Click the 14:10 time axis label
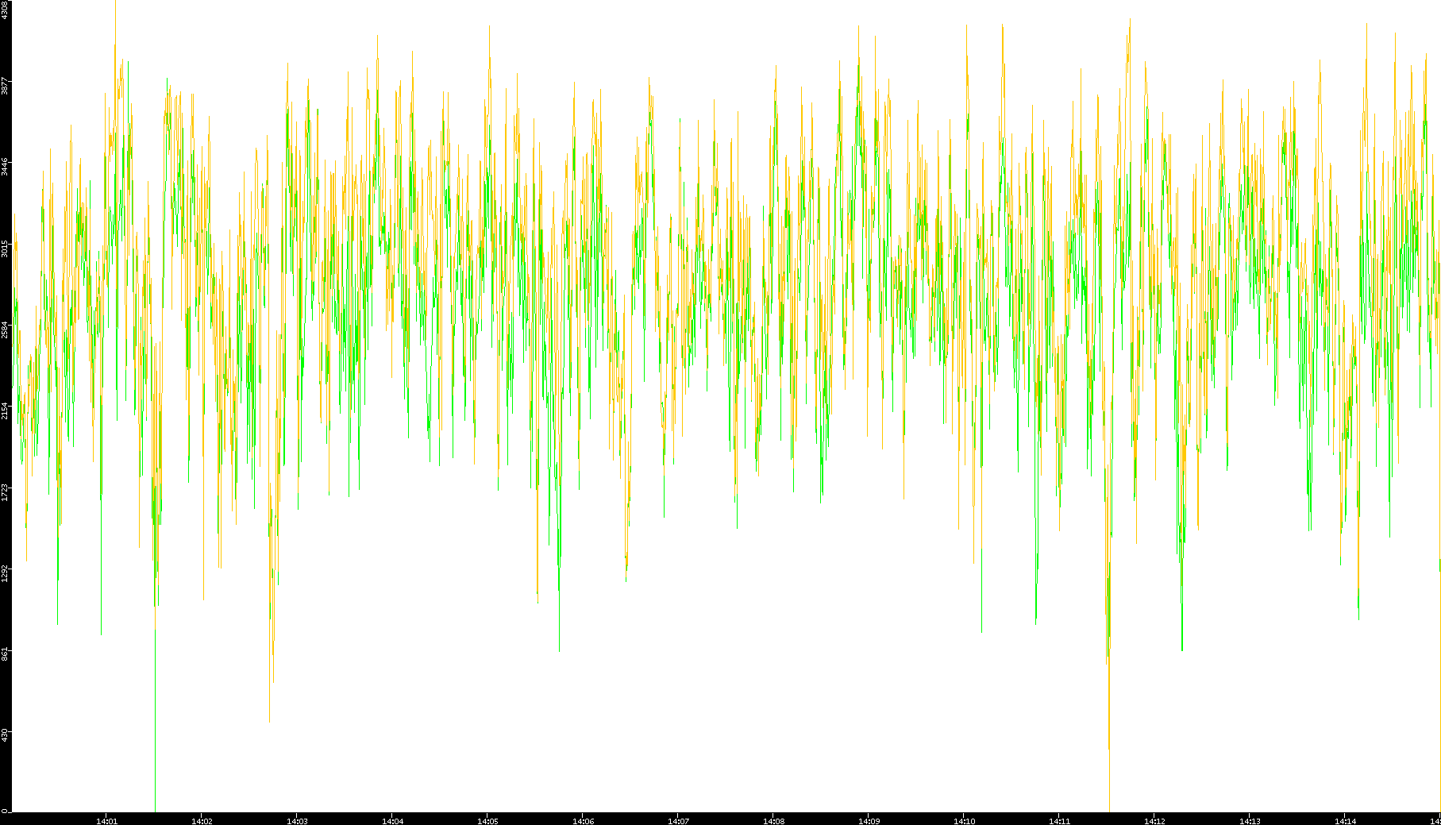Viewport: 1441px width, 825px height. point(964,820)
